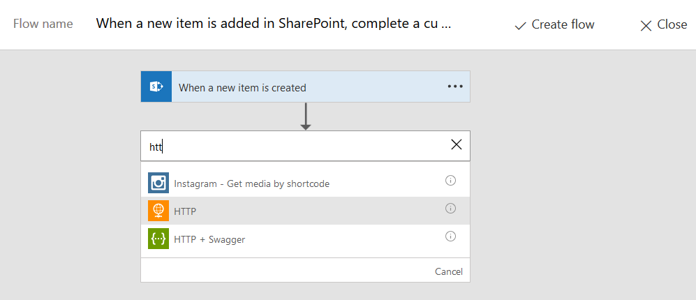Select the HTTP action label from results
This screenshot has height=300, width=696.
tap(186, 211)
